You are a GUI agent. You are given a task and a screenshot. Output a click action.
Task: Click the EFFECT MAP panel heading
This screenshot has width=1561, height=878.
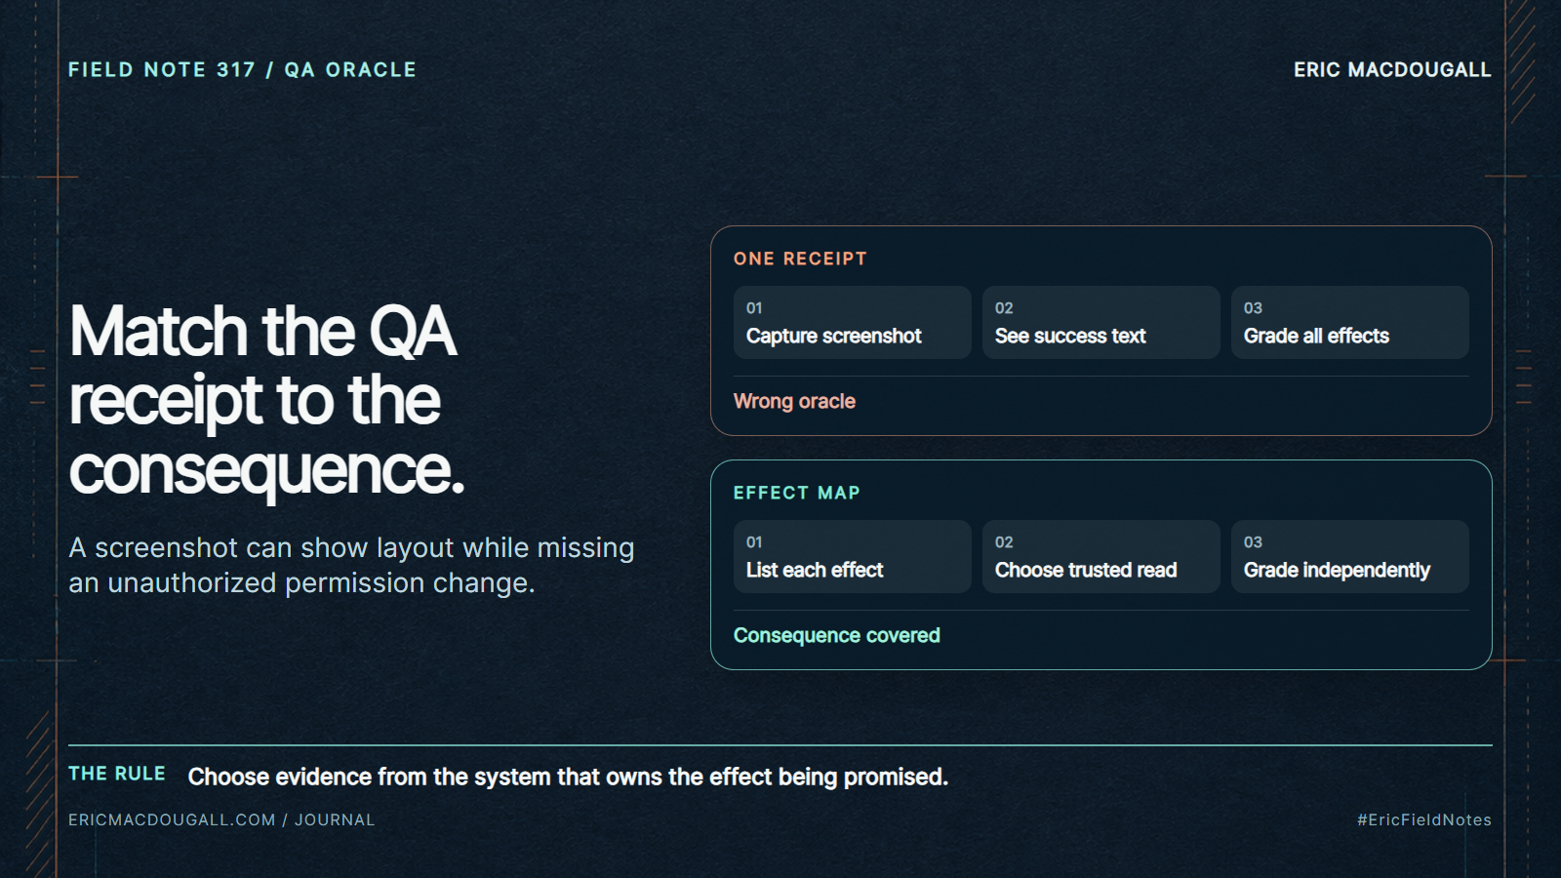pyautogui.click(x=797, y=493)
